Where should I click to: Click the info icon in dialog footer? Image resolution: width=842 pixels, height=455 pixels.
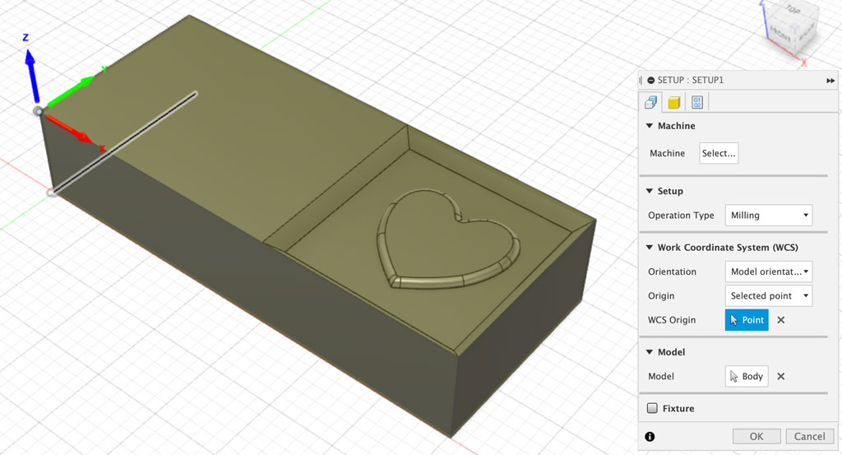650,436
